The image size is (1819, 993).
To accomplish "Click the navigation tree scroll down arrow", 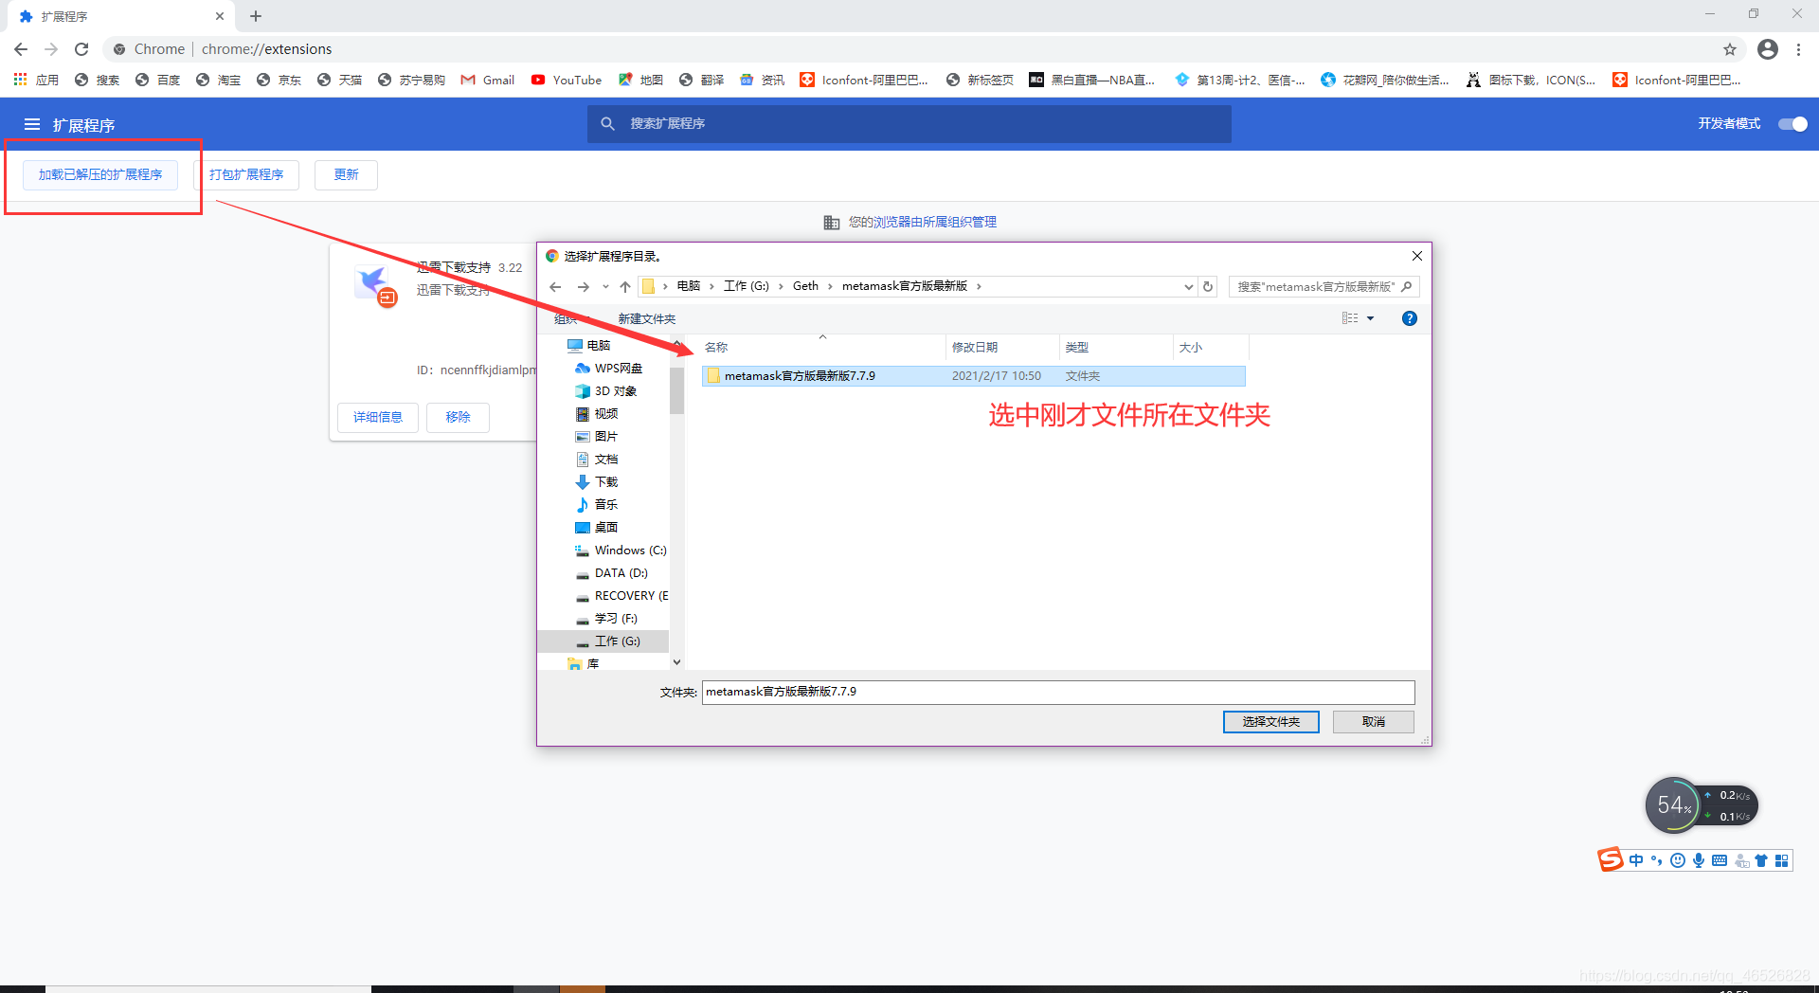I will pos(676,662).
